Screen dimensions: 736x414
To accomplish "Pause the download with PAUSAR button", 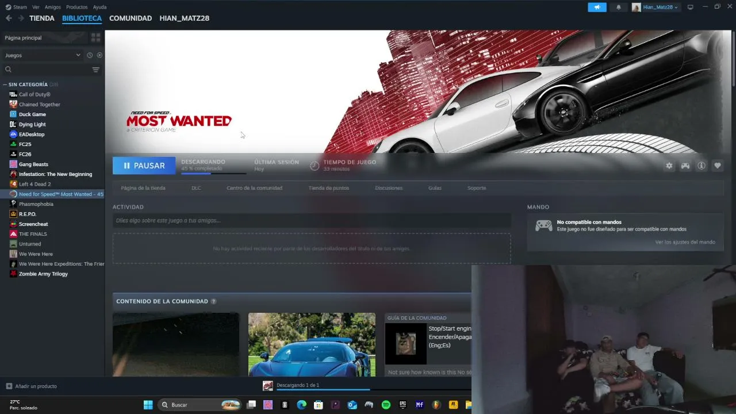I will click(144, 166).
